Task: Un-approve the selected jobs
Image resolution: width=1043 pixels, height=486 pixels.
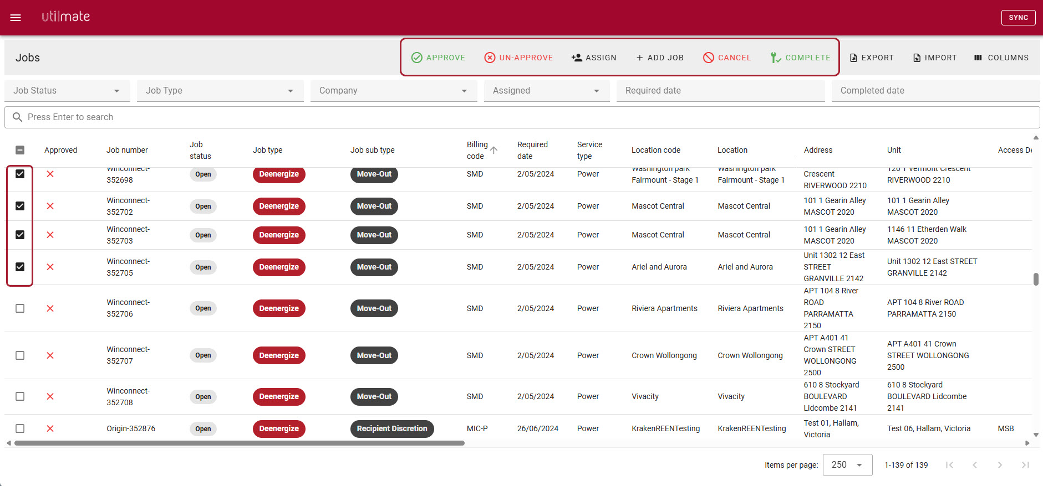Action: [x=518, y=58]
